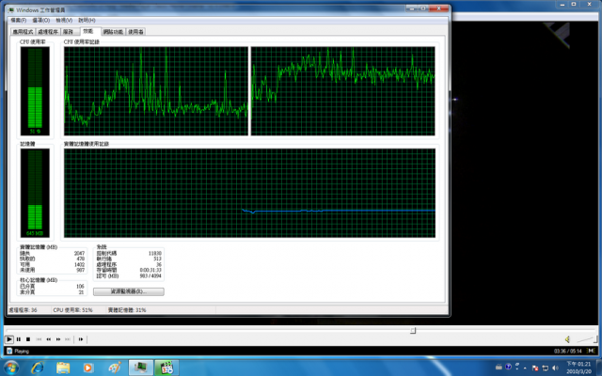Select Media Player Classic taskbar button
The height and width of the screenshot is (376, 602).
point(166,368)
